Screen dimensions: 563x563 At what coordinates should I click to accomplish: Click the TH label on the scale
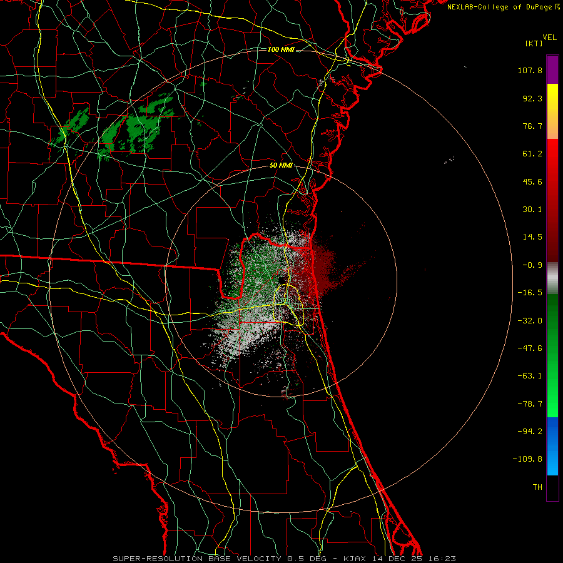tap(537, 487)
